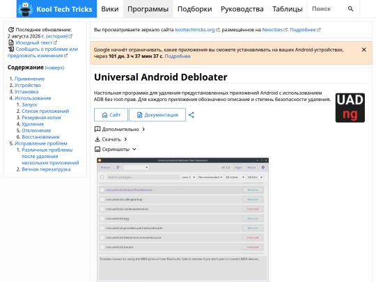Go to Устройство section
The height and width of the screenshot is (282, 376).
pyautogui.click(x=28, y=85)
